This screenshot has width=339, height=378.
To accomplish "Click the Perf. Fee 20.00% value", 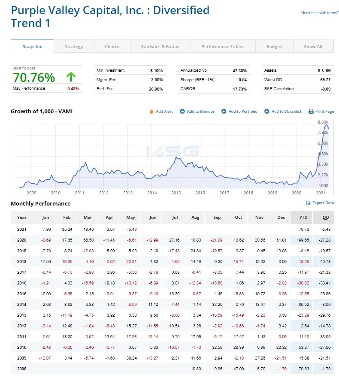I will 156,89.
